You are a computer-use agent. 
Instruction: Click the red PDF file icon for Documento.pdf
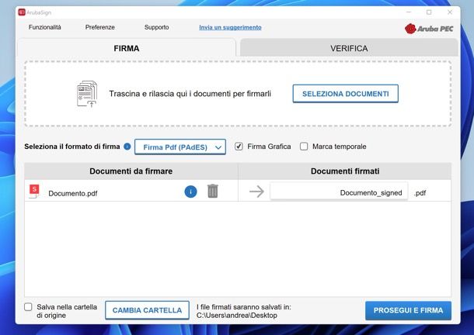(34, 192)
